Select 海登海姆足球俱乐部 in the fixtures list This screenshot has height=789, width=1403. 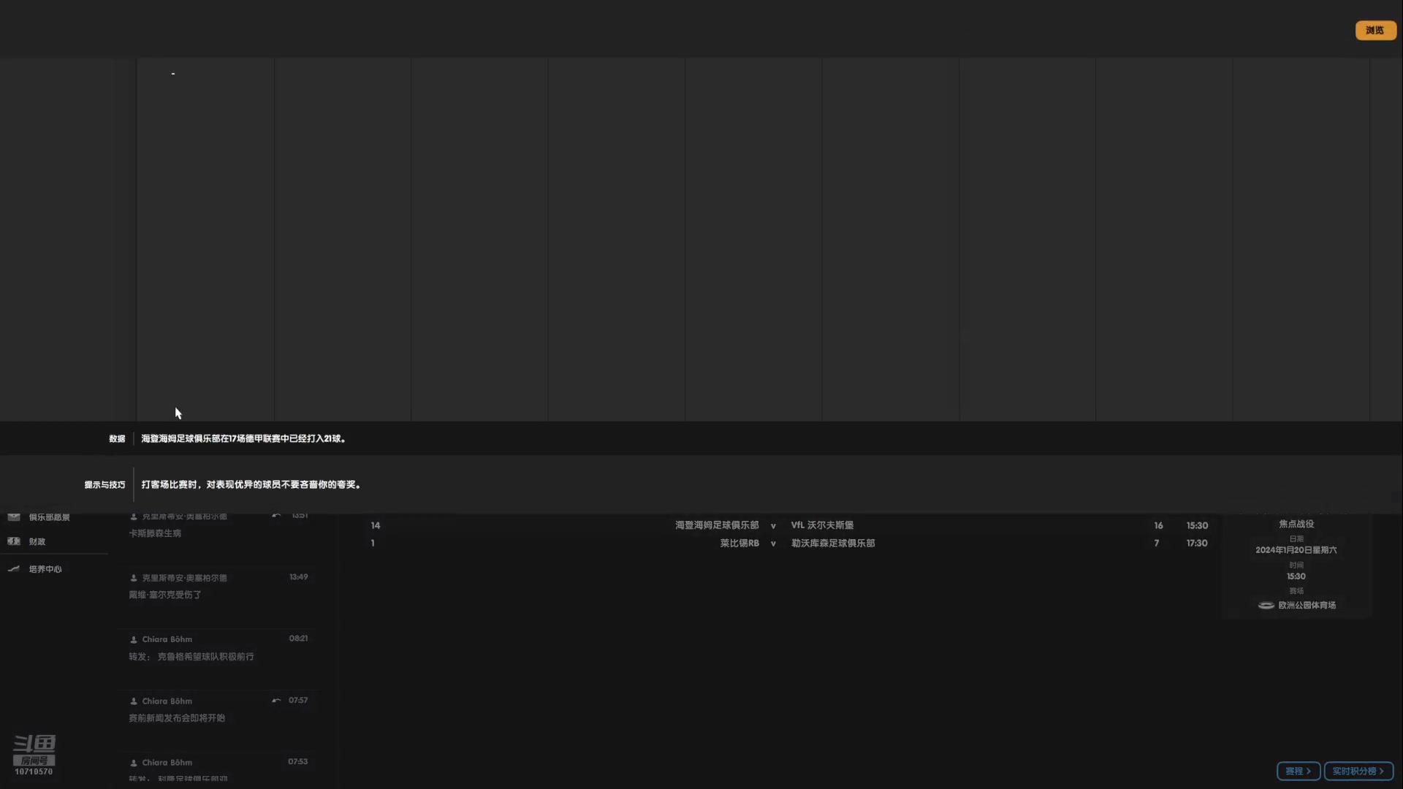point(717,525)
